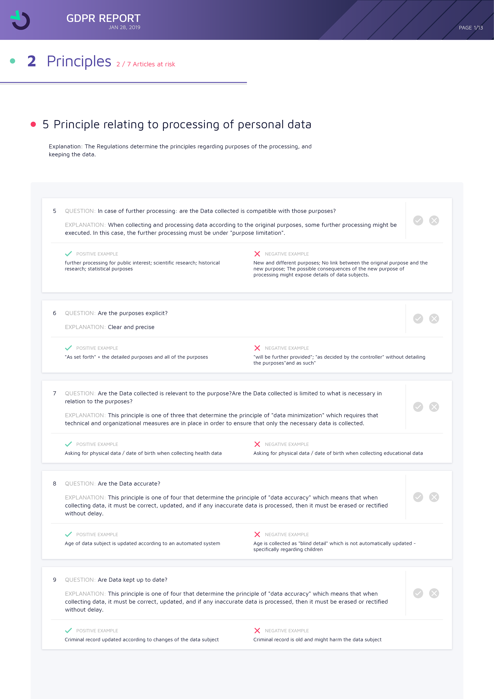The height and width of the screenshot is (699, 494).
Task: Reject question 6 with the X circle
Action: 434,319
